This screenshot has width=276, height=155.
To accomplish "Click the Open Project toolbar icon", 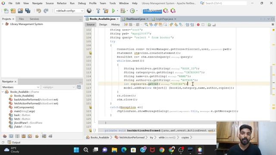I will pyautogui.click(x=20, y=11).
